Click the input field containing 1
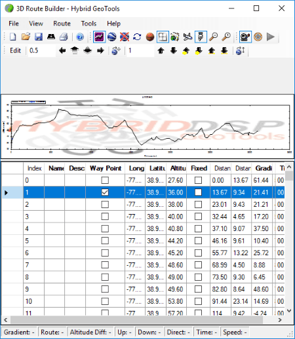Image resolution: width=295 pixels, height=339 pixels. point(140,50)
